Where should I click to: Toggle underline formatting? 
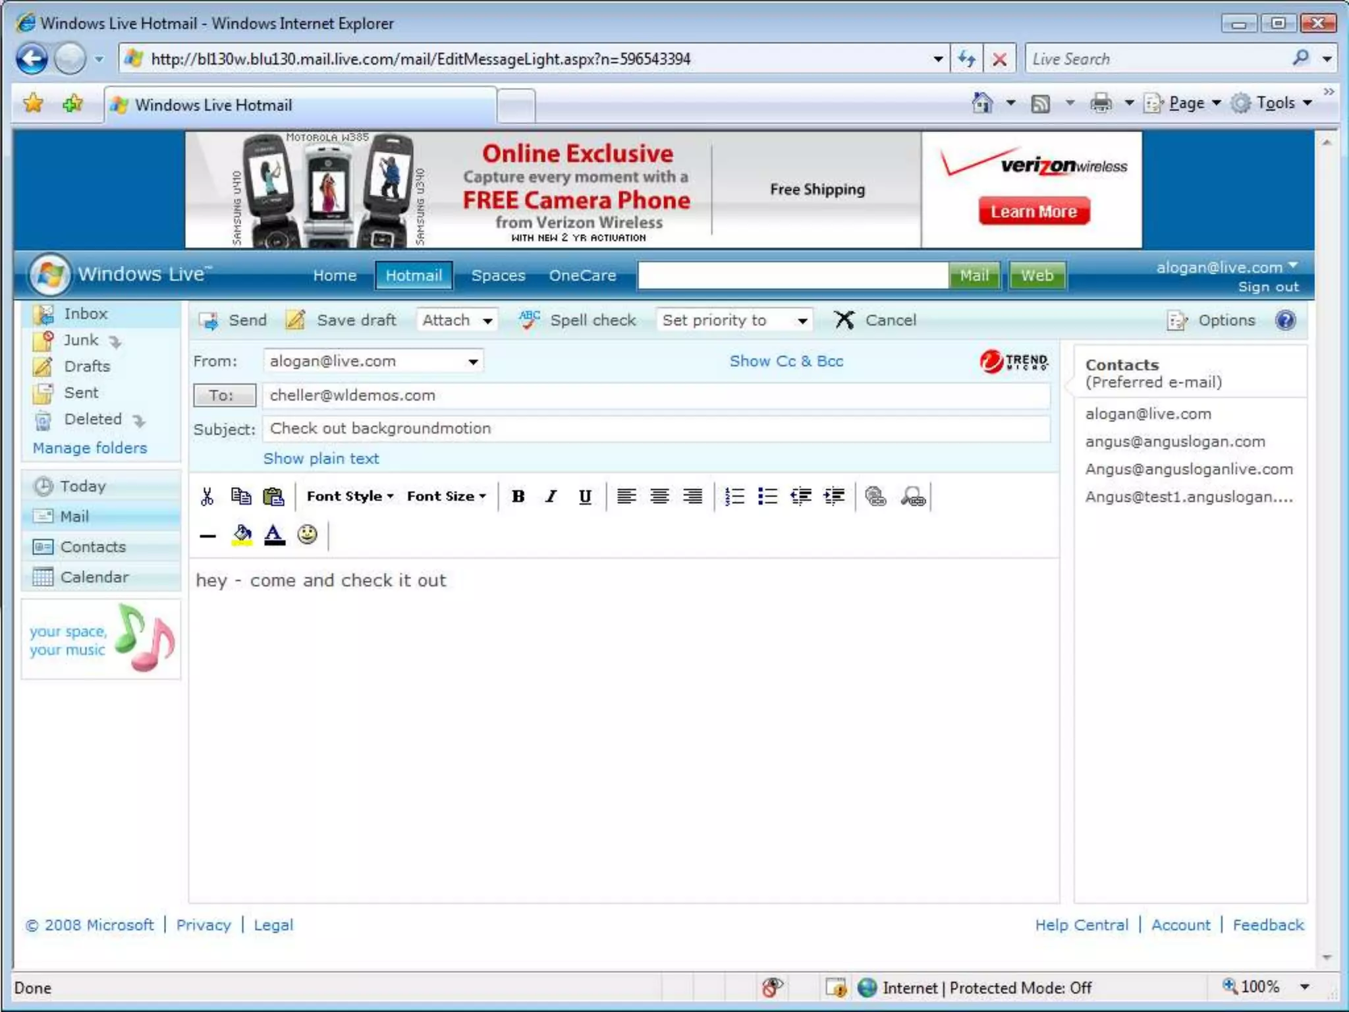pyautogui.click(x=585, y=496)
